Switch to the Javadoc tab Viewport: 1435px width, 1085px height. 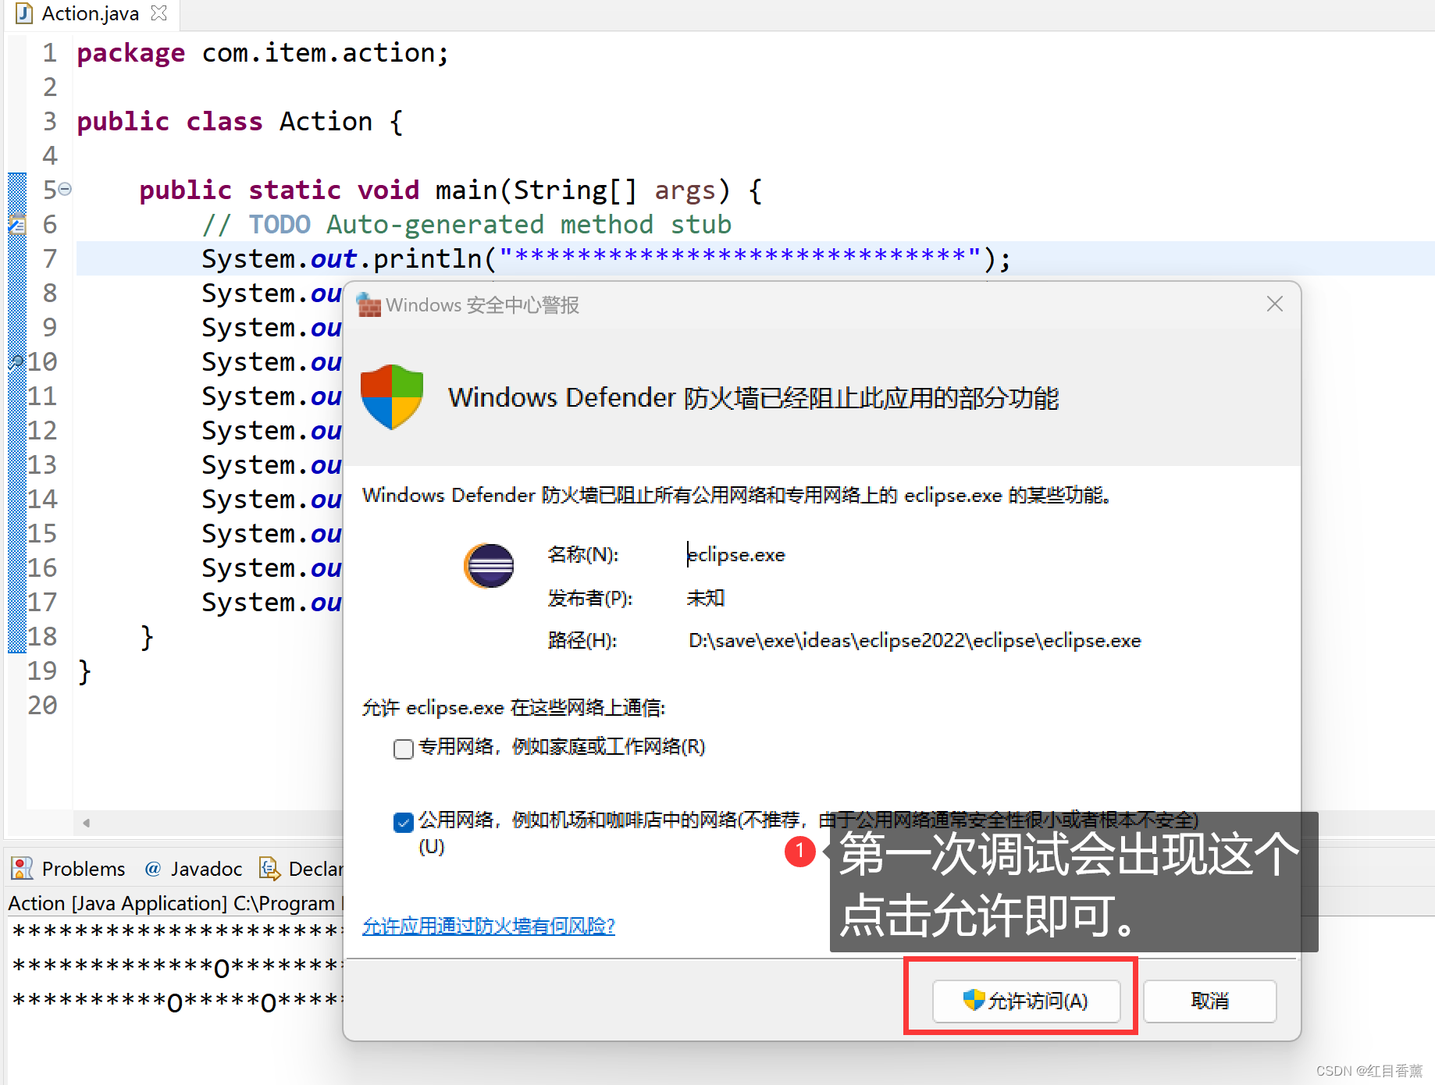[194, 868]
